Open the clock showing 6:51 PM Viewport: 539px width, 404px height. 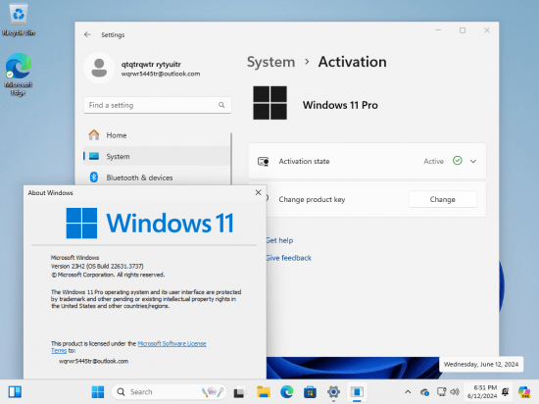click(482, 392)
